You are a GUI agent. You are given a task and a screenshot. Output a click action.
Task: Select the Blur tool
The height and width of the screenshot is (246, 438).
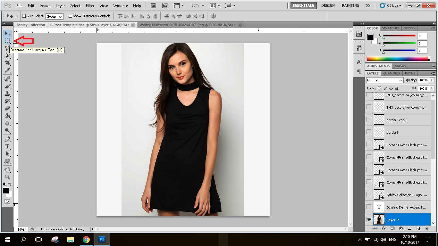click(7, 123)
